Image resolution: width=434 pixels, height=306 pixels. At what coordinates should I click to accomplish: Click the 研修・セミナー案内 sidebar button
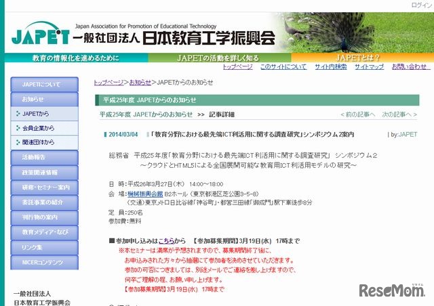coord(45,187)
